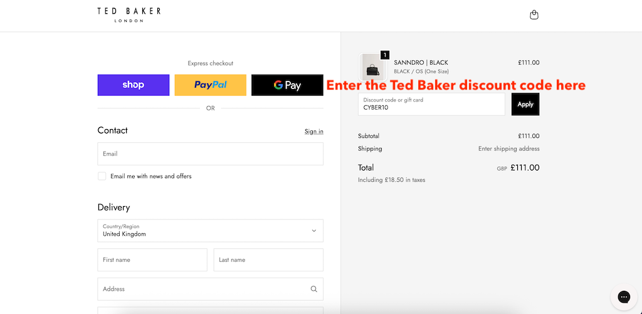Image resolution: width=642 pixels, height=314 pixels.
Task: Click the Subtotal label
Action: point(369,136)
